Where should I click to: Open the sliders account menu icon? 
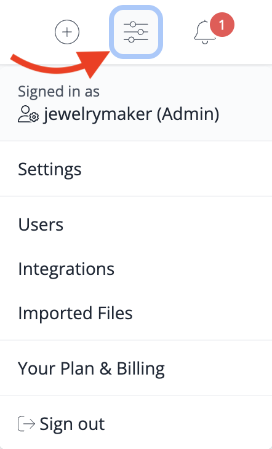(x=136, y=32)
